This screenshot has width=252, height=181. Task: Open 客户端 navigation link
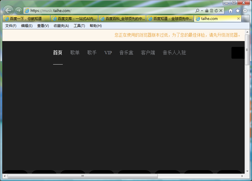pos(148,53)
